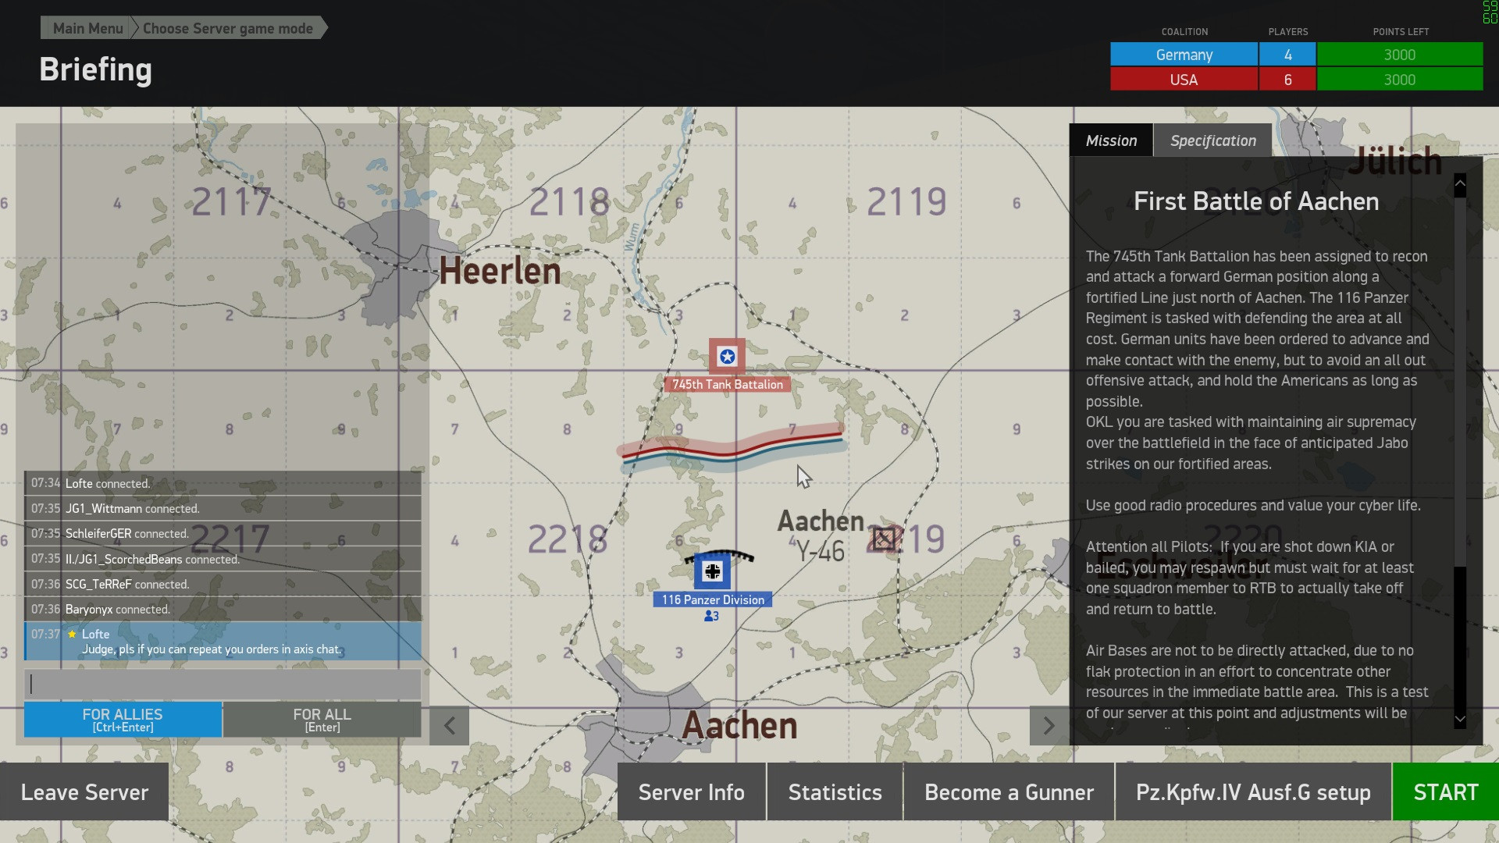Select the 116 Panzer Division cross icon
1499x843 pixels.
pos(712,571)
